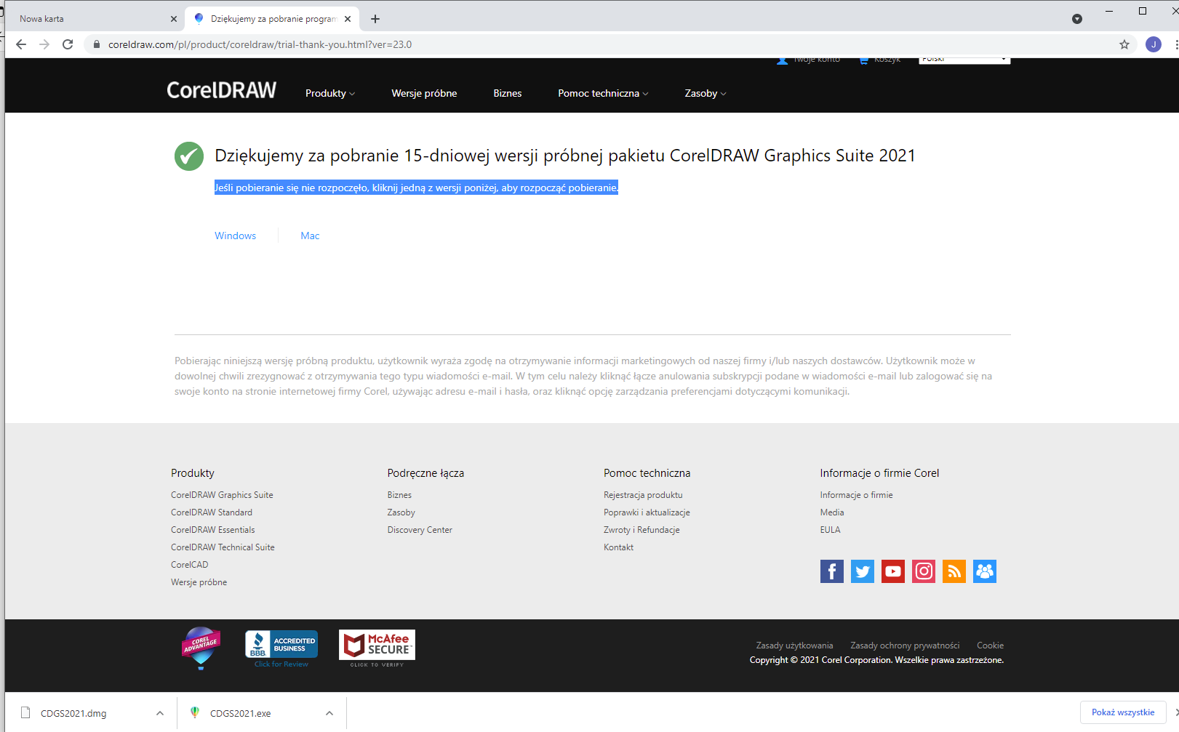
Task: Expand the Pomoc techniczna navigation menu
Action: [602, 93]
